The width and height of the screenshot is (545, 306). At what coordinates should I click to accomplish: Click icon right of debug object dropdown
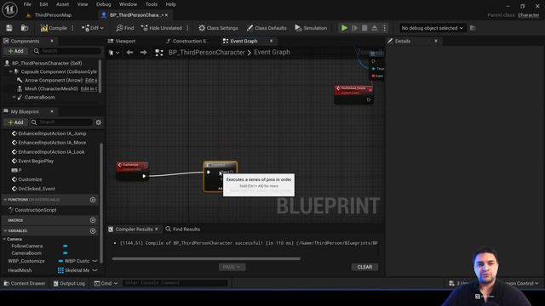473,28
